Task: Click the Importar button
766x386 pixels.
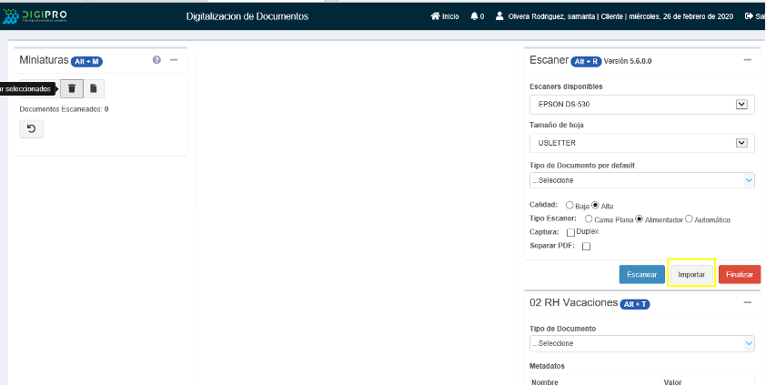Action: click(691, 274)
